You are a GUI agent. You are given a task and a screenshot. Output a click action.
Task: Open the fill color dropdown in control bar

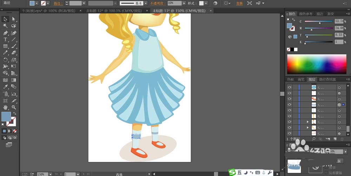37,3
